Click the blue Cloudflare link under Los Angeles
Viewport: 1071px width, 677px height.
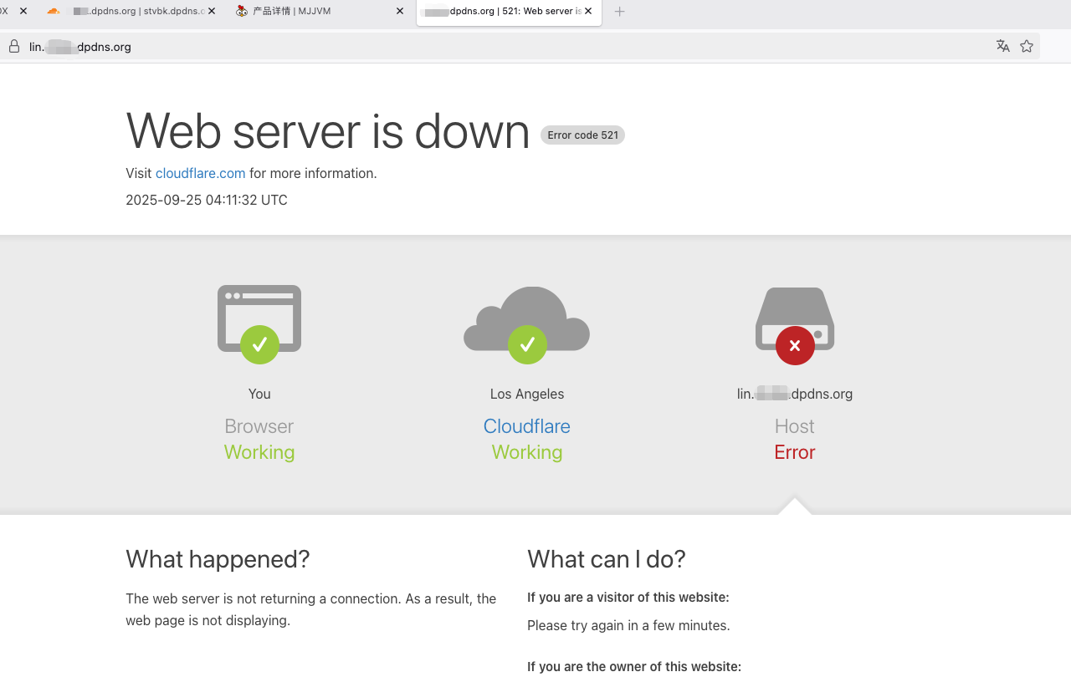tap(526, 426)
